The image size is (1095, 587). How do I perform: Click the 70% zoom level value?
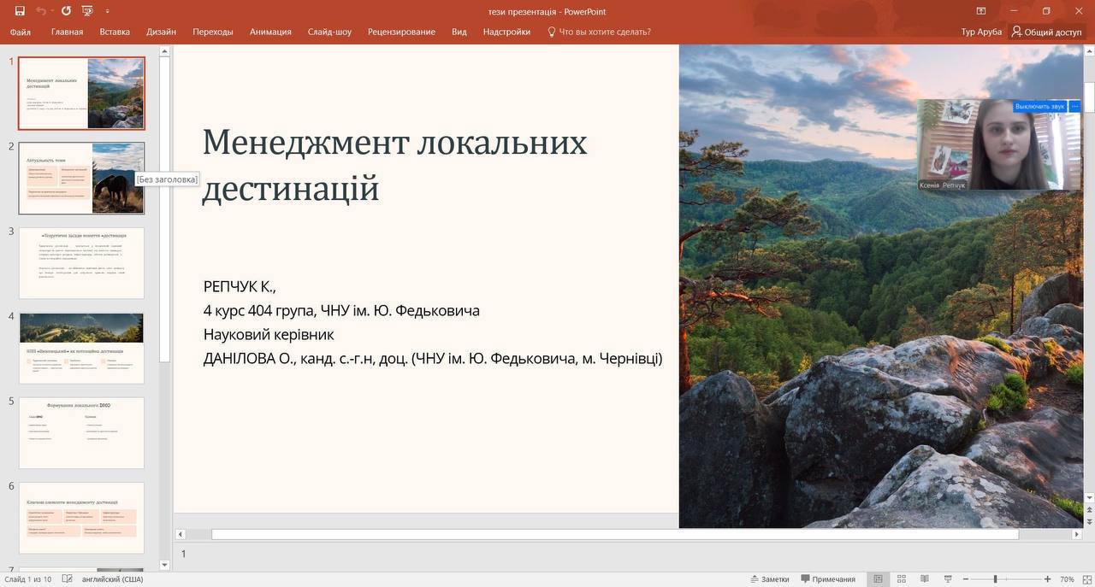pyautogui.click(x=1067, y=579)
